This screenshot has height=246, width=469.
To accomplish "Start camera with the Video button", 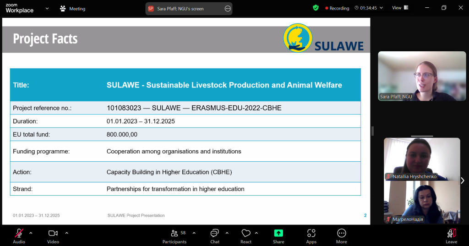I will tap(53, 236).
